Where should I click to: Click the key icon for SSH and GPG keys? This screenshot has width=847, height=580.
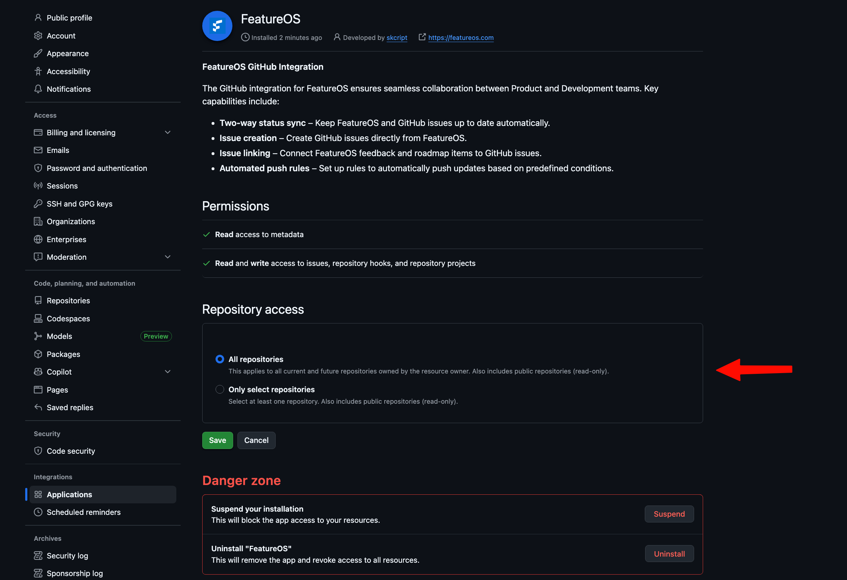[38, 204]
